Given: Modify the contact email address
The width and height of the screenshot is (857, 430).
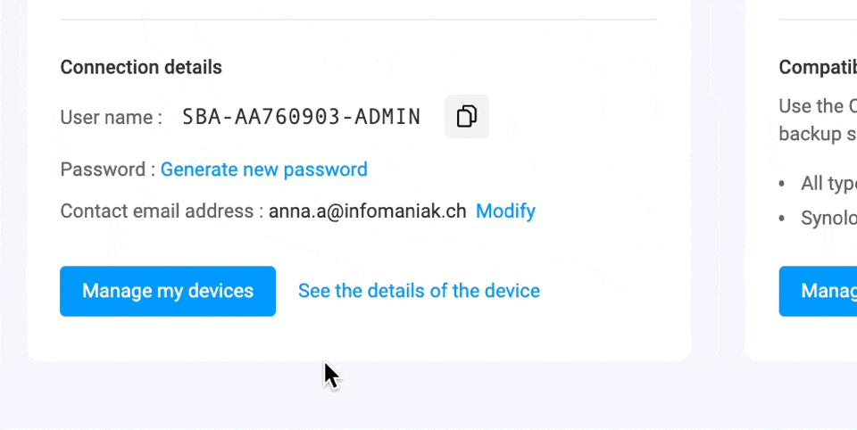Looking at the screenshot, I should tap(505, 211).
